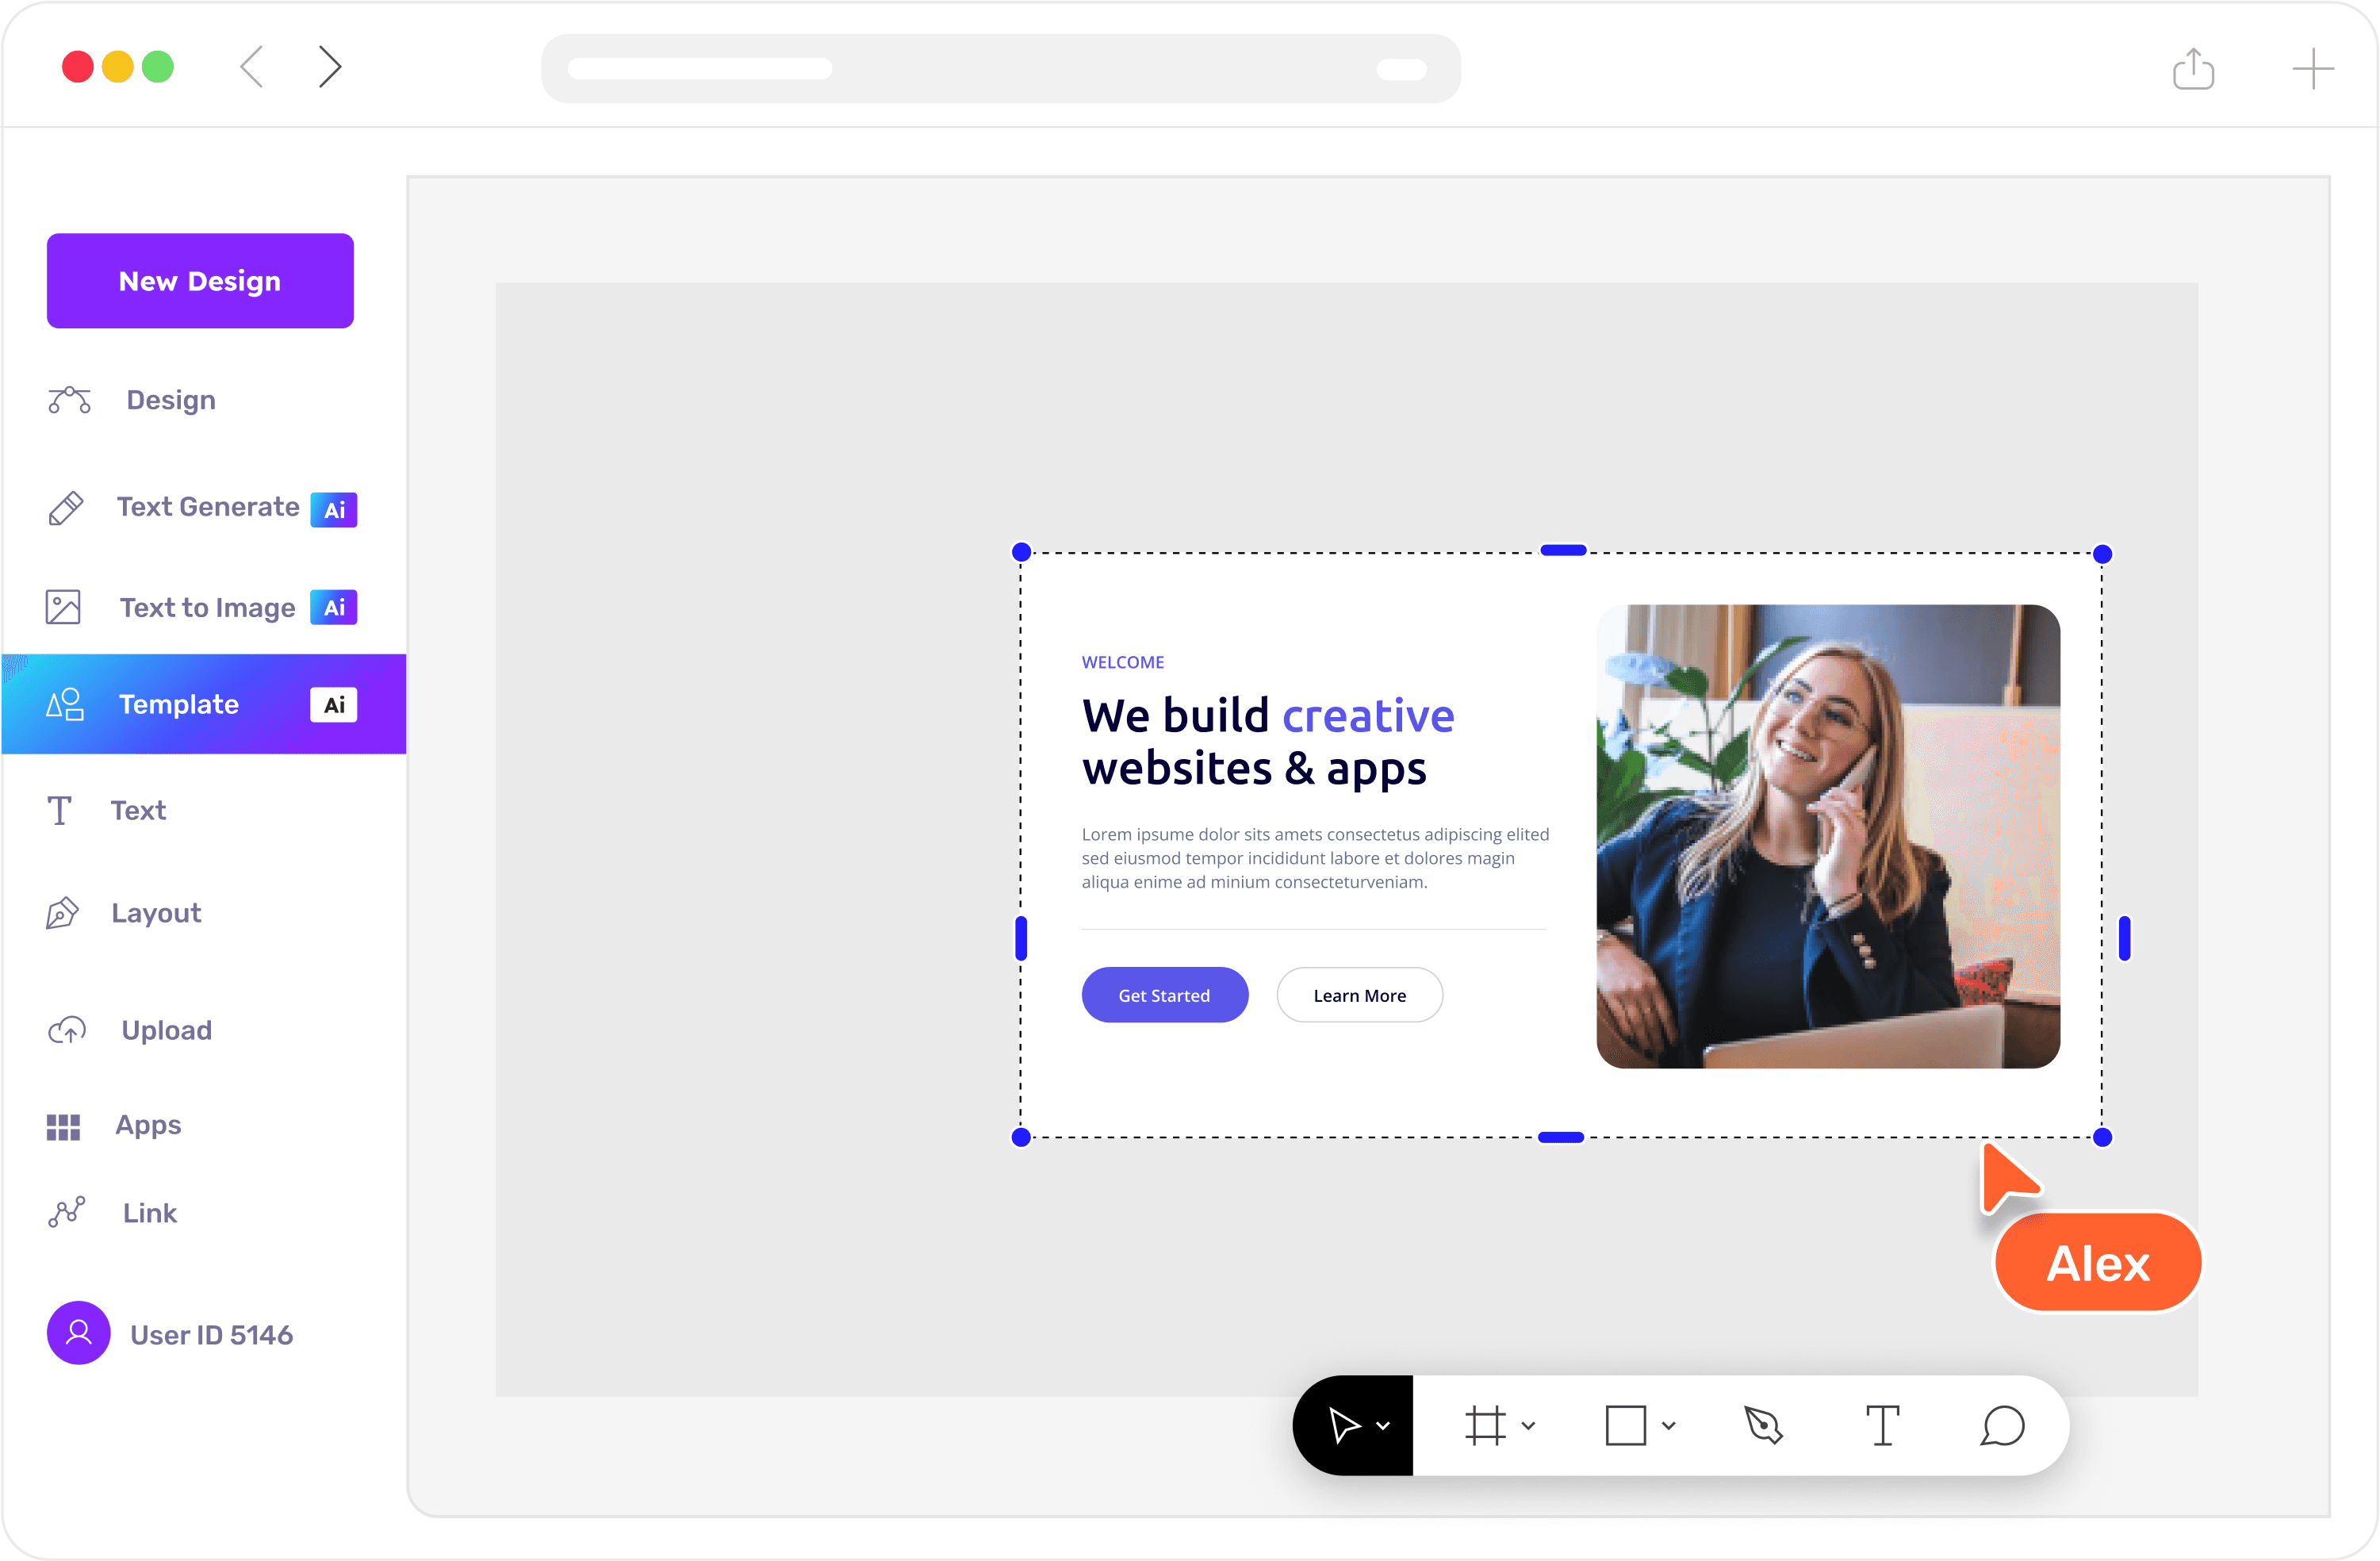Click the Frame tool icon

(1485, 1425)
